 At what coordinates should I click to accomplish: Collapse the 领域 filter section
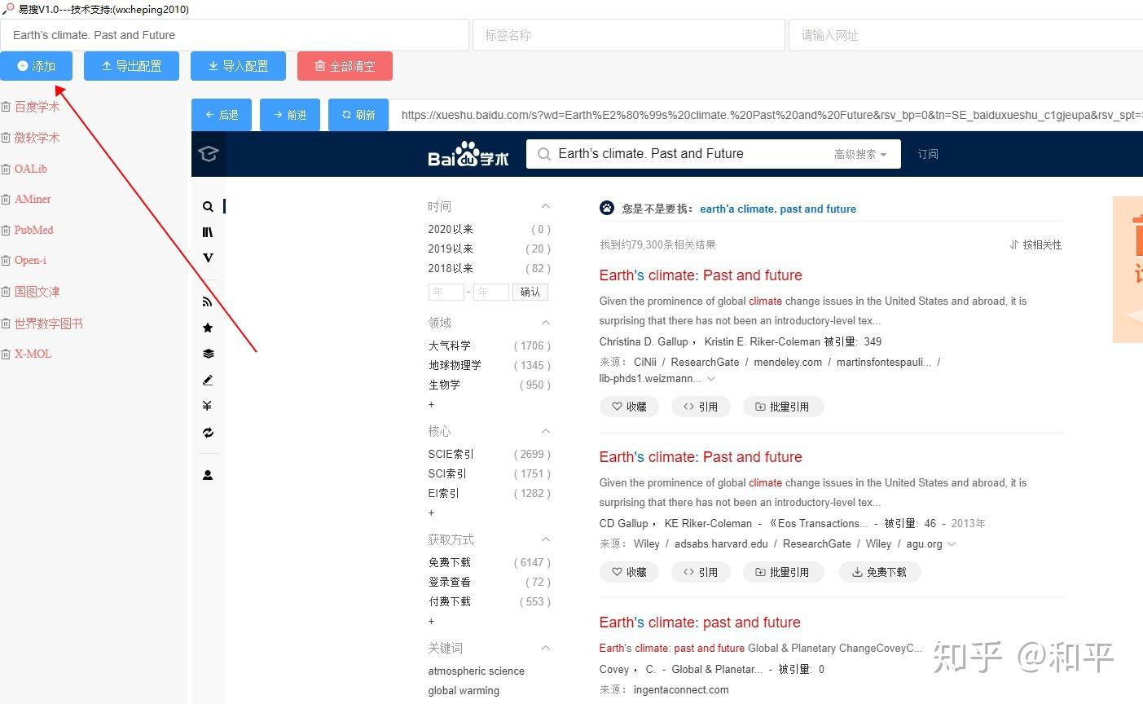coord(546,323)
